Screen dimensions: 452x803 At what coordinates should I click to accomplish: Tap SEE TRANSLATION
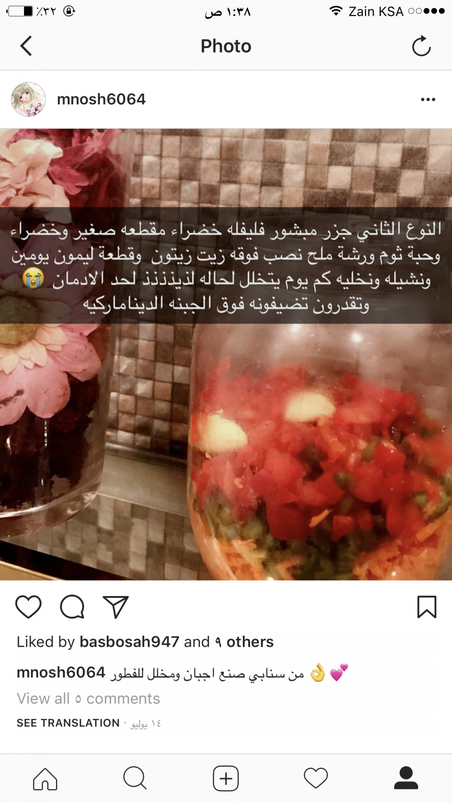(68, 723)
